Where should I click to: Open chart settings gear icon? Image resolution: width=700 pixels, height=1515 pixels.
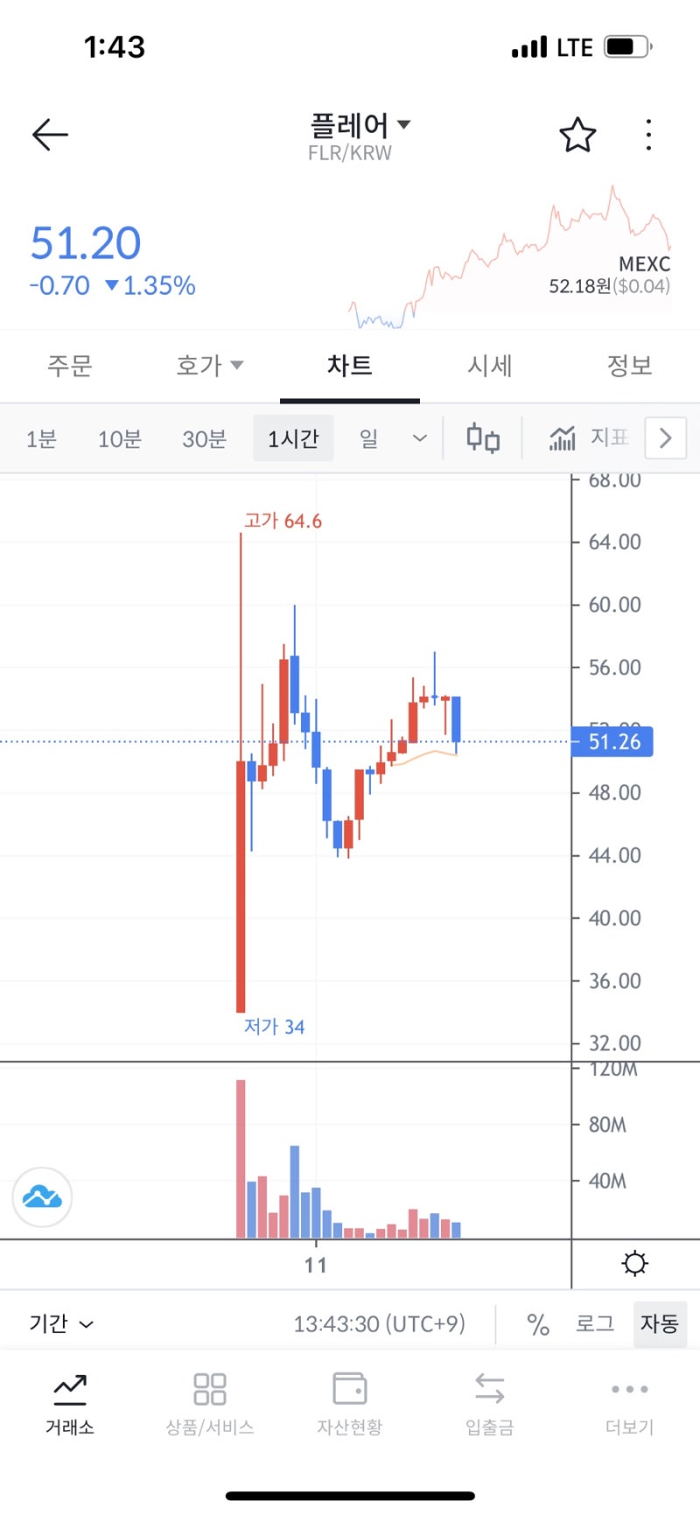pyautogui.click(x=634, y=1264)
